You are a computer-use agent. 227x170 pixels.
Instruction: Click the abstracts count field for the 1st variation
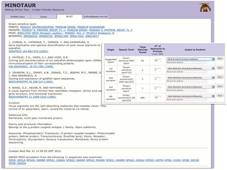(158, 70)
